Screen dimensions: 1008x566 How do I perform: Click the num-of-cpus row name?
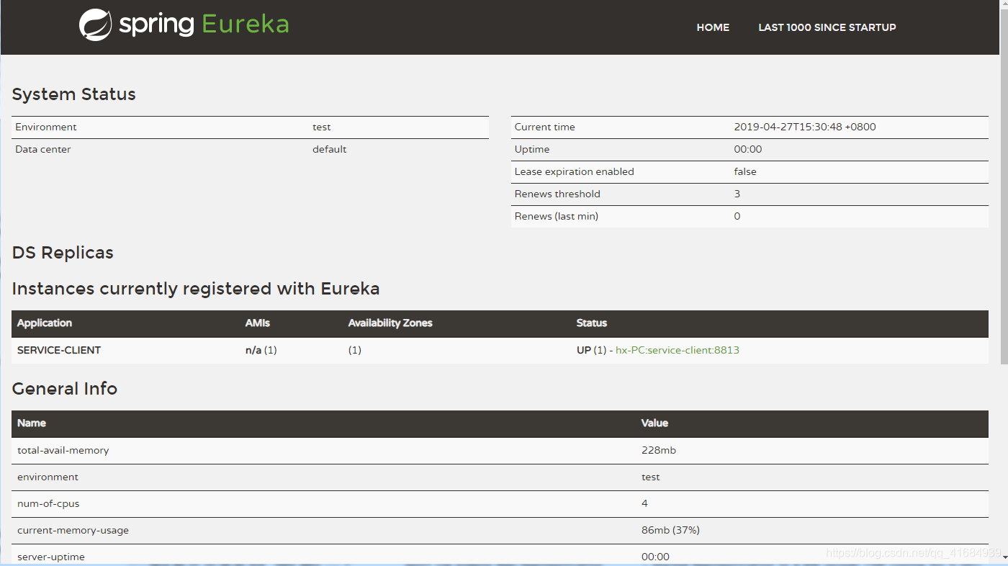[49, 503]
